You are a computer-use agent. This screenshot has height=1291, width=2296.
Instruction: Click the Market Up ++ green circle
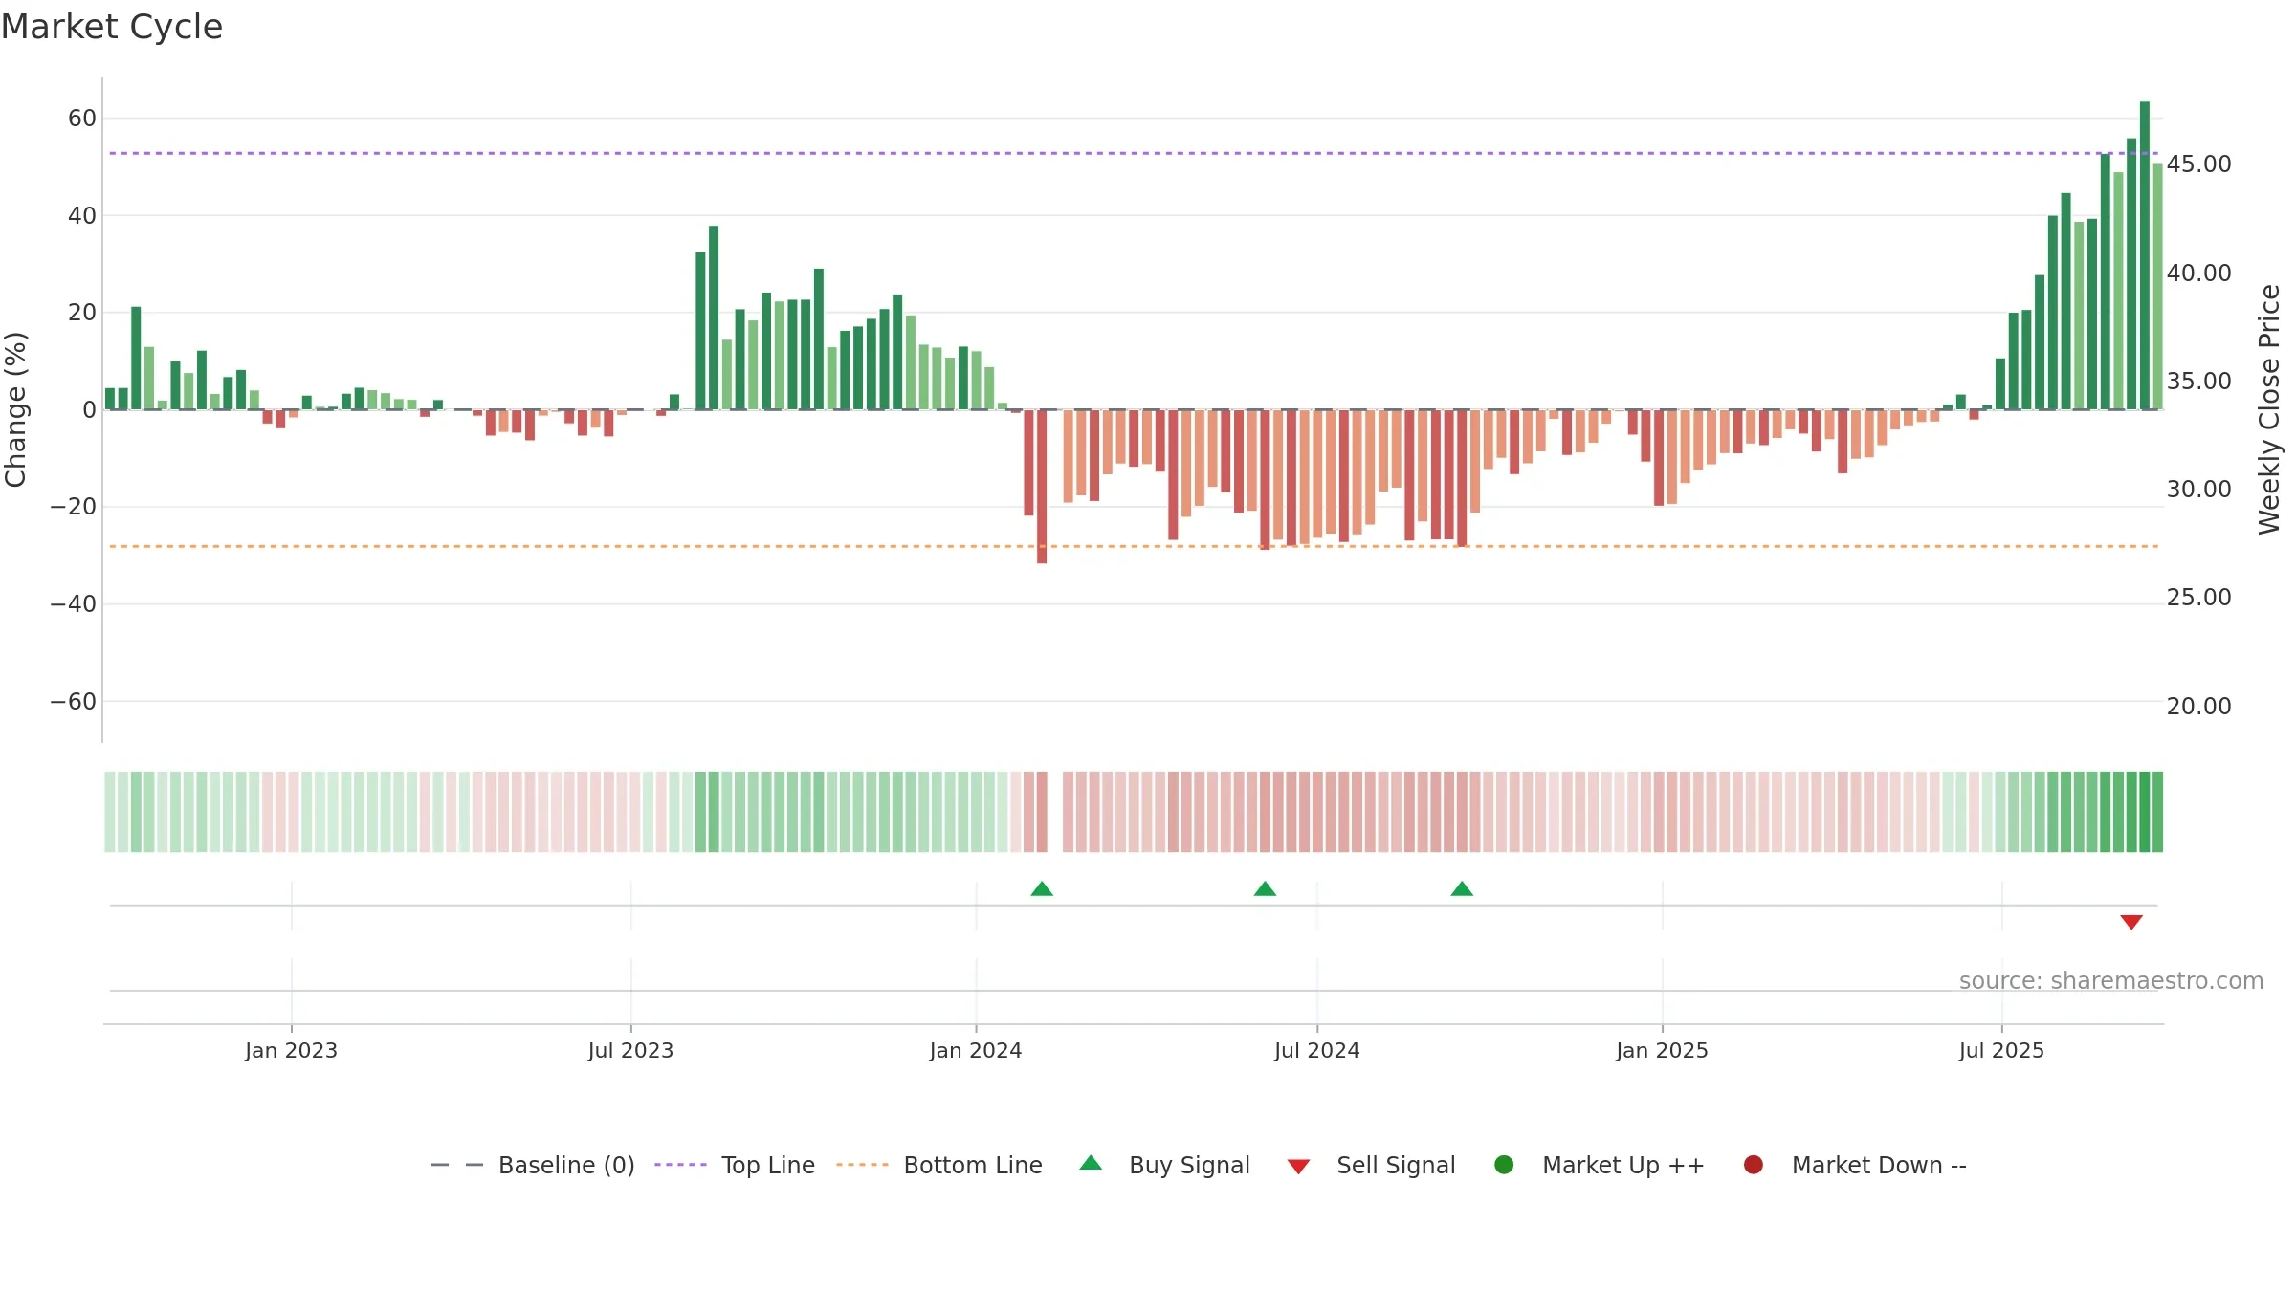(1504, 1165)
